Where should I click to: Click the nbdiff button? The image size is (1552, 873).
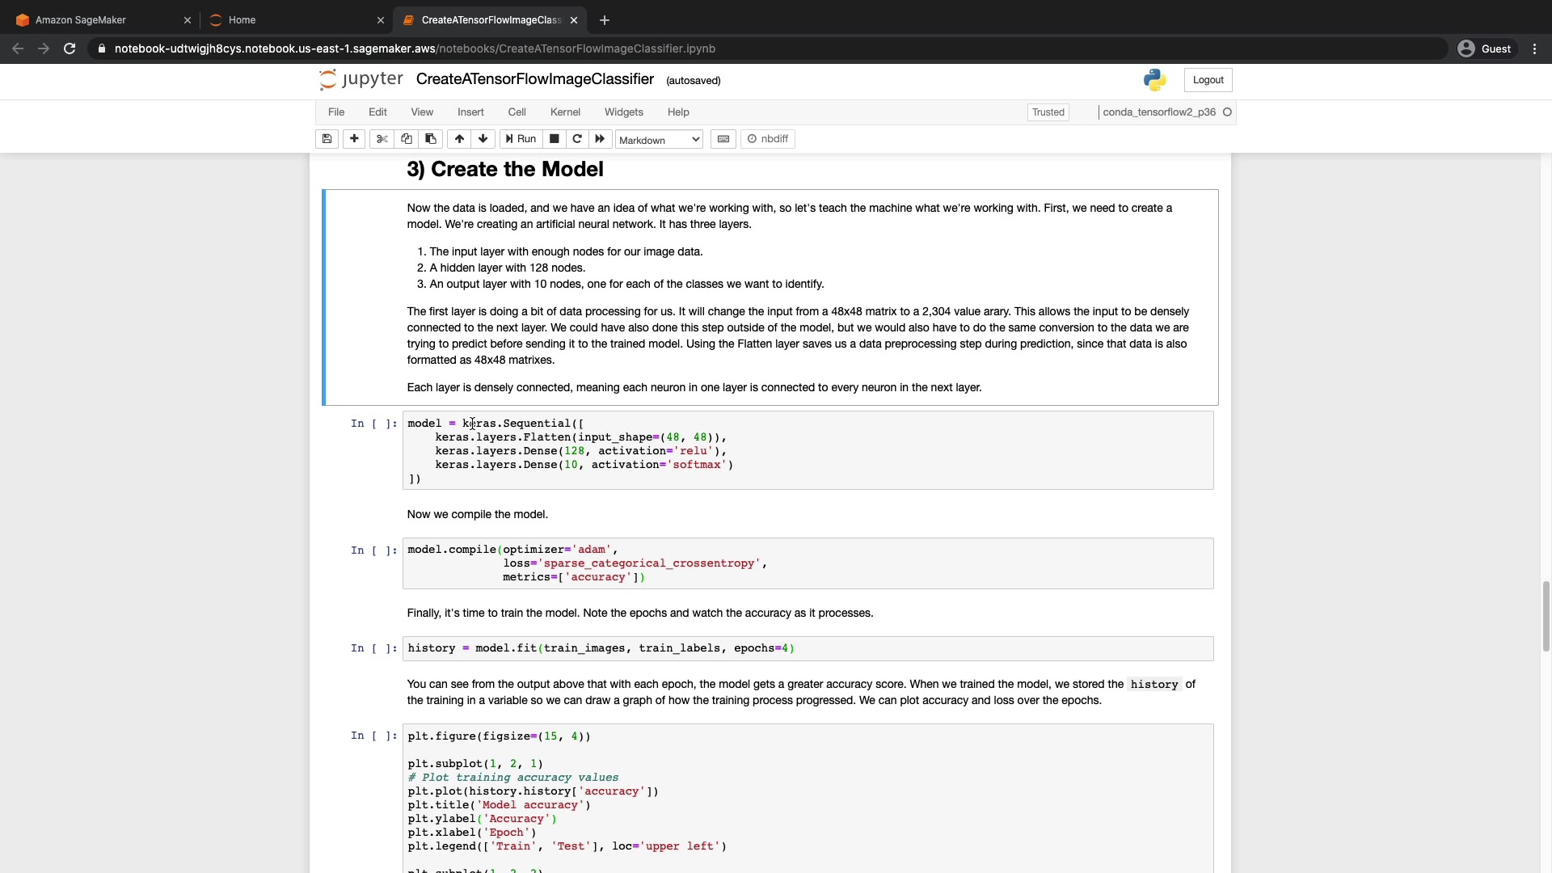click(768, 139)
